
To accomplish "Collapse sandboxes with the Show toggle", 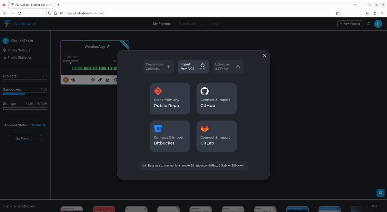I will (x=375, y=206).
